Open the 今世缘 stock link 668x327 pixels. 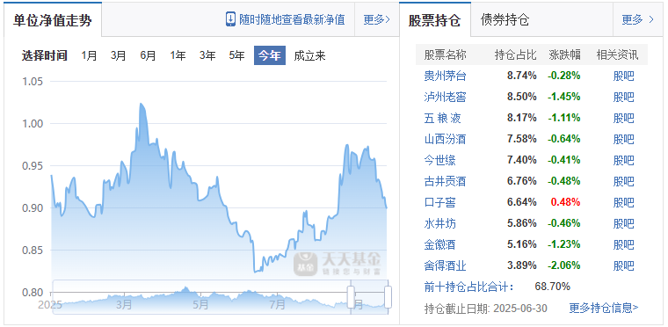point(440,160)
